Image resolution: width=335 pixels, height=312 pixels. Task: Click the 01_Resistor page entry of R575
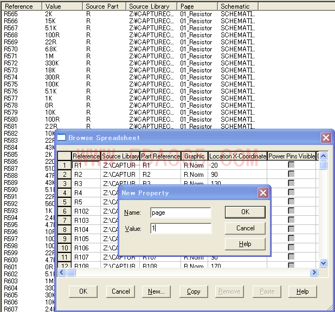[x=196, y=84]
